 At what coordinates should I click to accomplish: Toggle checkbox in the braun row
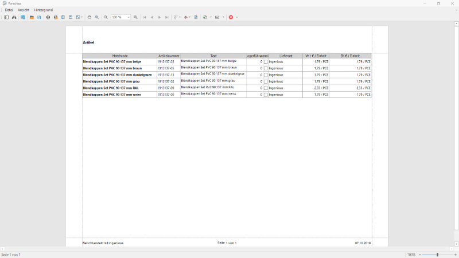[x=266, y=68]
